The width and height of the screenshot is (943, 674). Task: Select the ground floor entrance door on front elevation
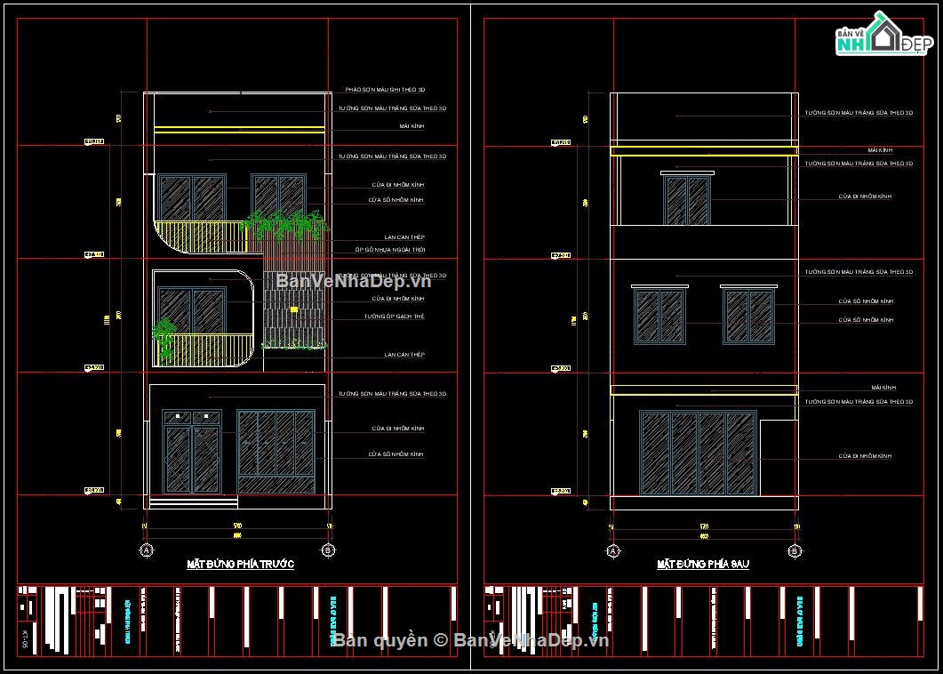pyautogui.click(x=193, y=452)
